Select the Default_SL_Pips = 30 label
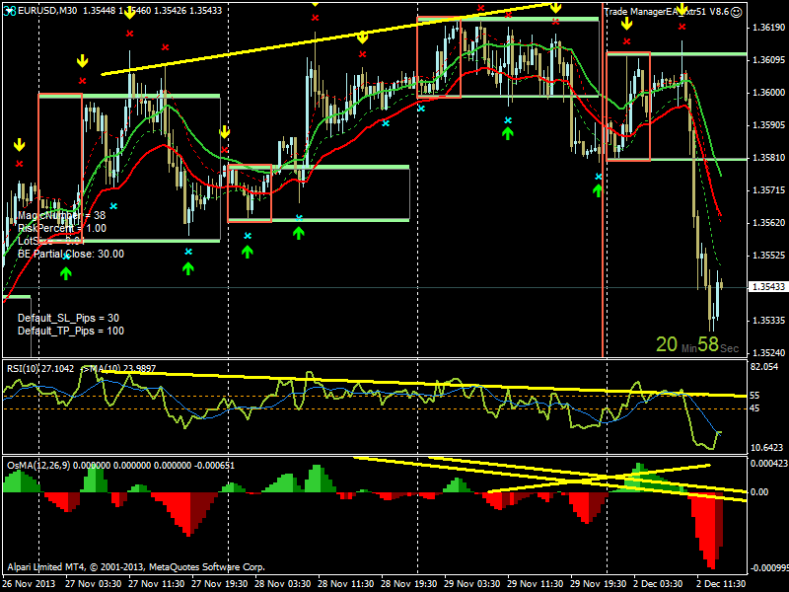This screenshot has height=592, width=789. pyautogui.click(x=68, y=318)
